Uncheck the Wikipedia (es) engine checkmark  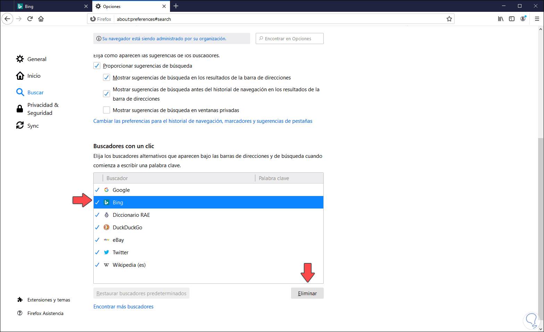pyautogui.click(x=97, y=265)
